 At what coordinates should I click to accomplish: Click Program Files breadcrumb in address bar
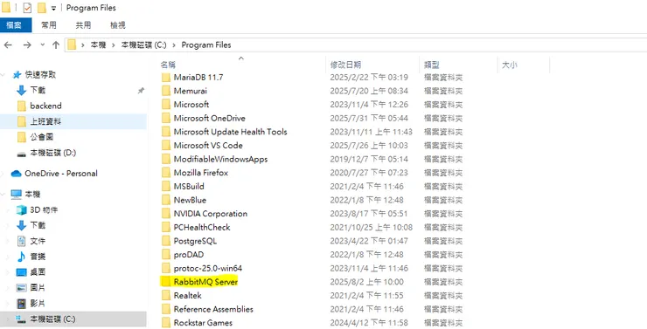click(x=206, y=45)
